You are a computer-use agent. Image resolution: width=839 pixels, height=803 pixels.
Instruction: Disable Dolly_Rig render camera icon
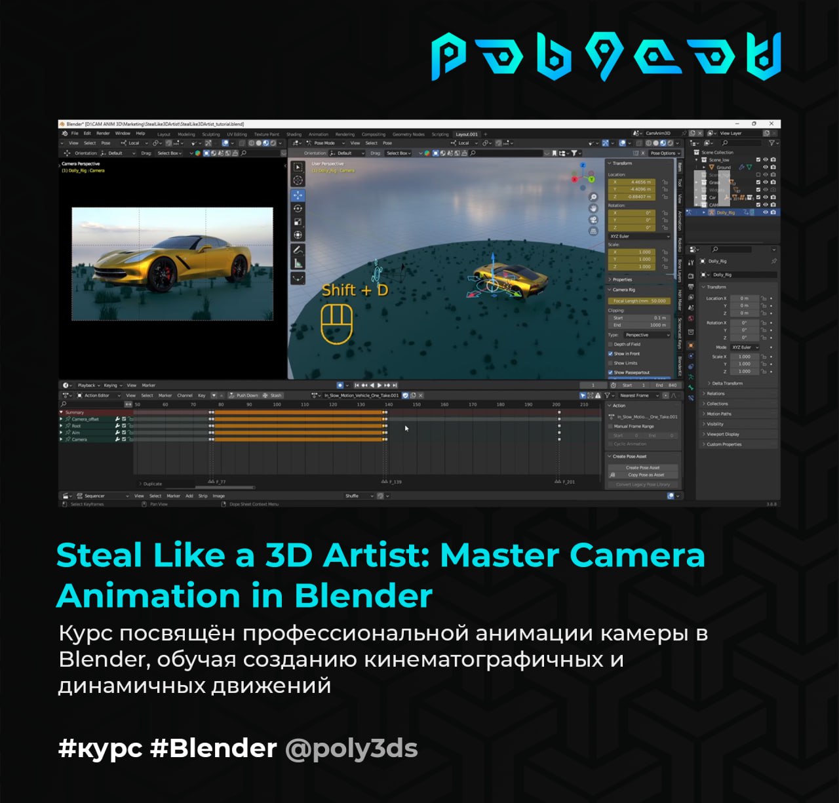(773, 212)
